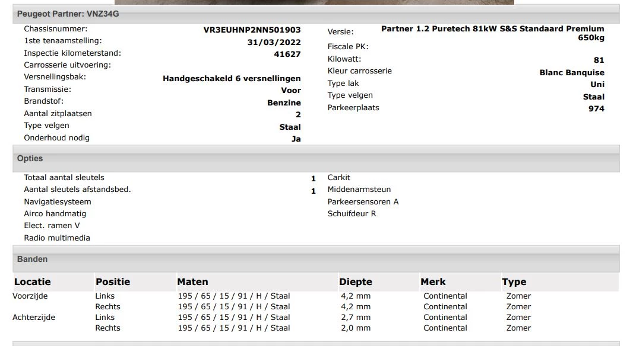Sort by the Merk column header
The image size is (630, 346).
tap(432, 281)
